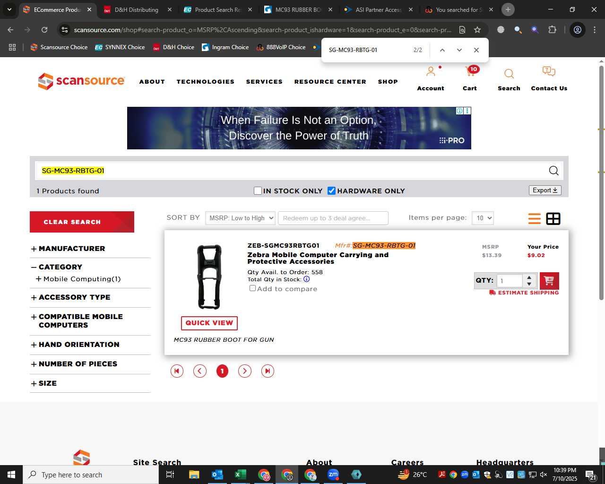
Task: Switch to list view layout
Action: pos(535,218)
